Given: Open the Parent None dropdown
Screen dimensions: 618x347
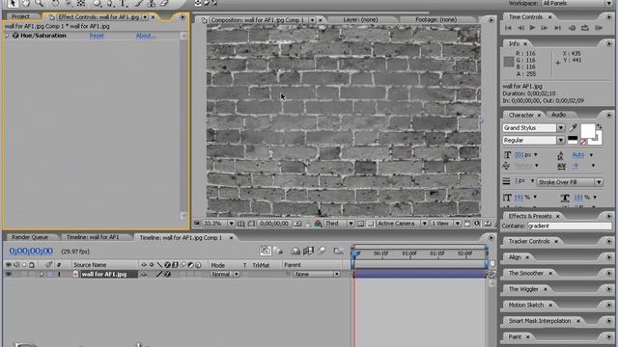Looking at the screenshot, I should [317, 274].
